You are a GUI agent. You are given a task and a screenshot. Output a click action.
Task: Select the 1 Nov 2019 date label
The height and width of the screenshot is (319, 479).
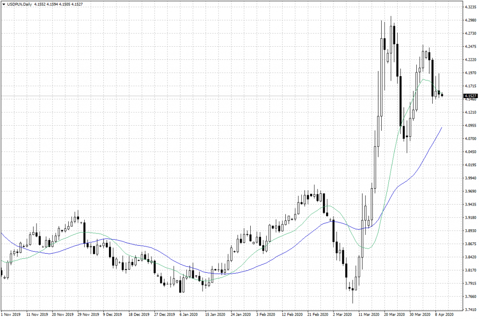11,314
